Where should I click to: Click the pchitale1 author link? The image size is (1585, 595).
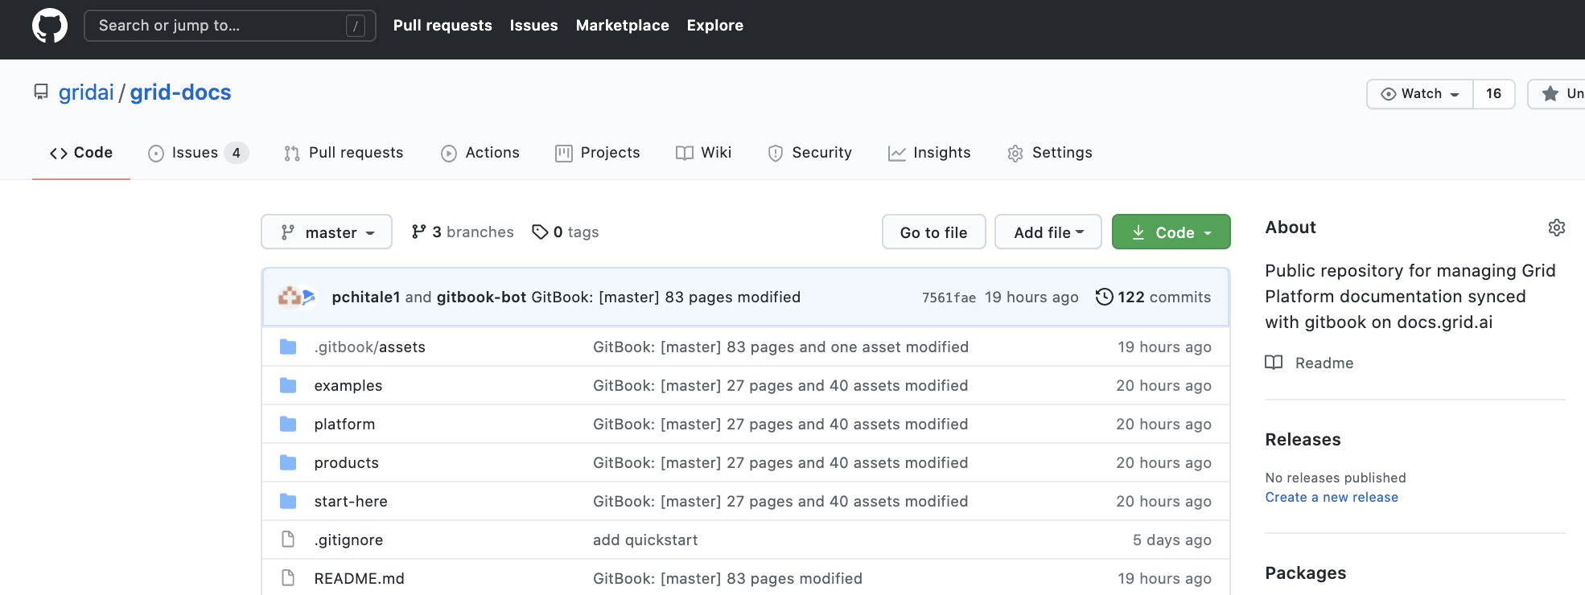(366, 297)
